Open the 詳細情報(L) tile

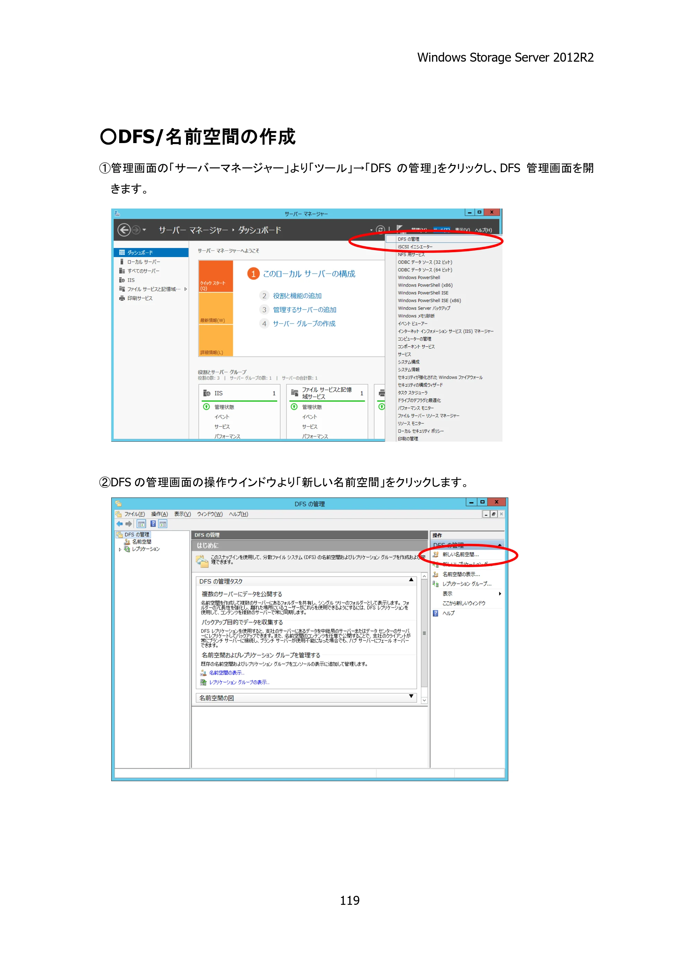tap(216, 341)
